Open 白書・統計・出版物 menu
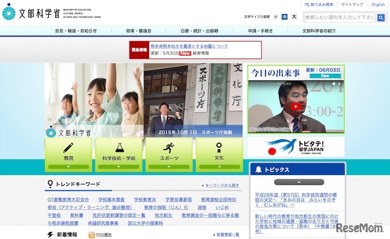This screenshot has width=390, height=239. click(x=199, y=31)
